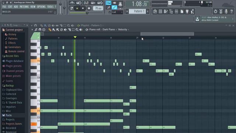Select the Slice tool in piano roll toolbar
This screenshot has height=133, width=236.
[x=69, y=30]
